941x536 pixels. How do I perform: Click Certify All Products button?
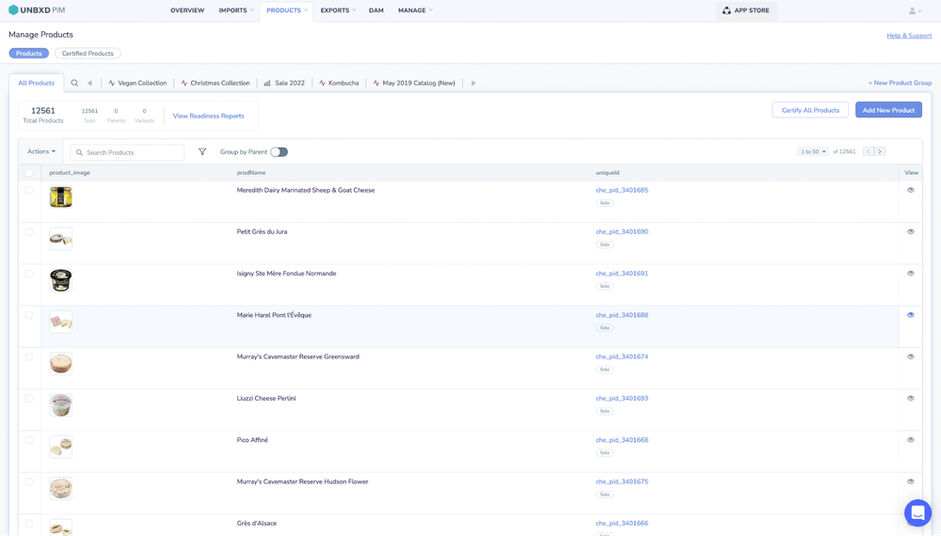tap(810, 110)
